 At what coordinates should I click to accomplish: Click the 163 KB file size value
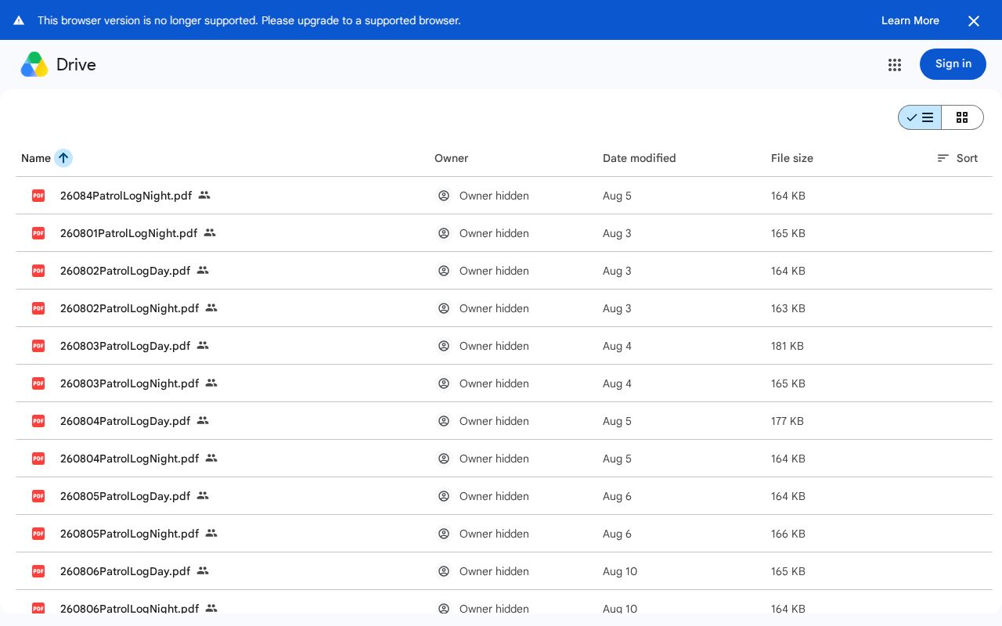pyautogui.click(x=788, y=308)
